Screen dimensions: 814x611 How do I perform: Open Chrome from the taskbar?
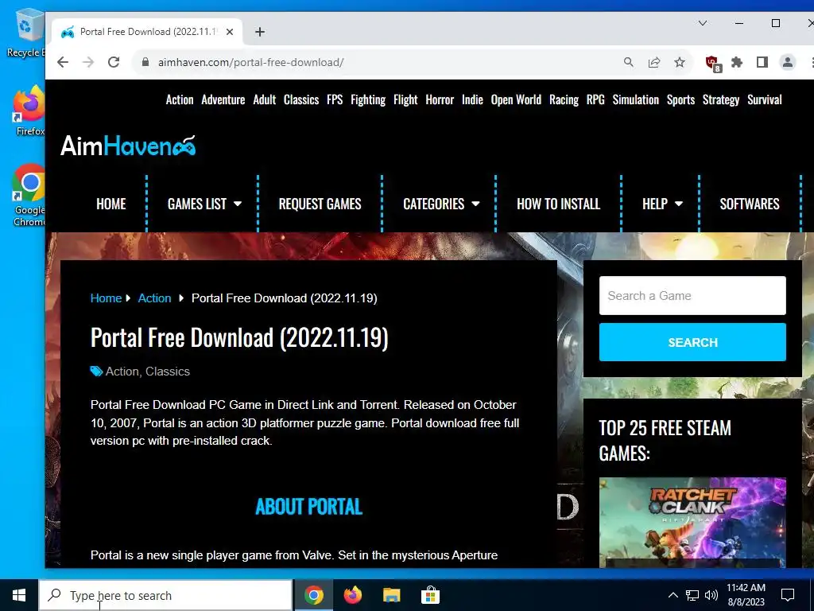[x=313, y=595]
